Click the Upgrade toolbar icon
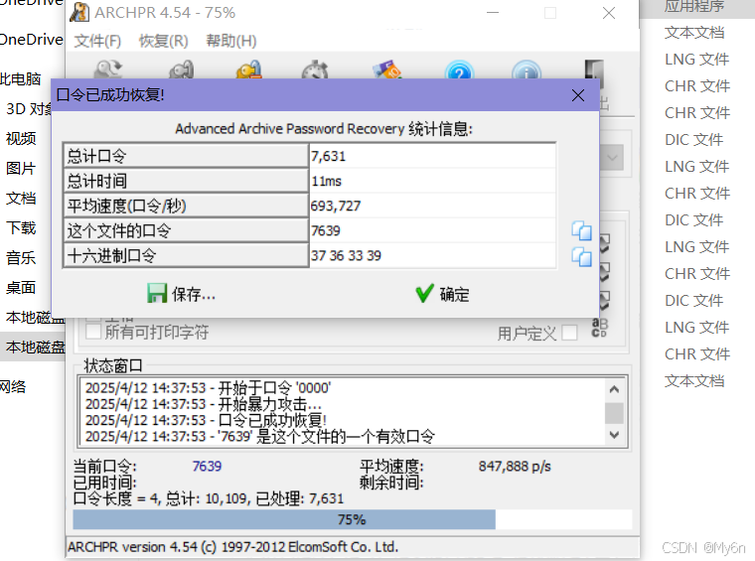This screenshot has width=755, height=561. 387,70
